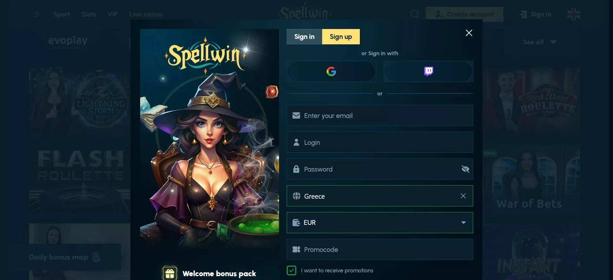Image resolution: width=613 pixels, height=280 pixels.
Task: Open the UK flag language selector
Action: [573, 14]
